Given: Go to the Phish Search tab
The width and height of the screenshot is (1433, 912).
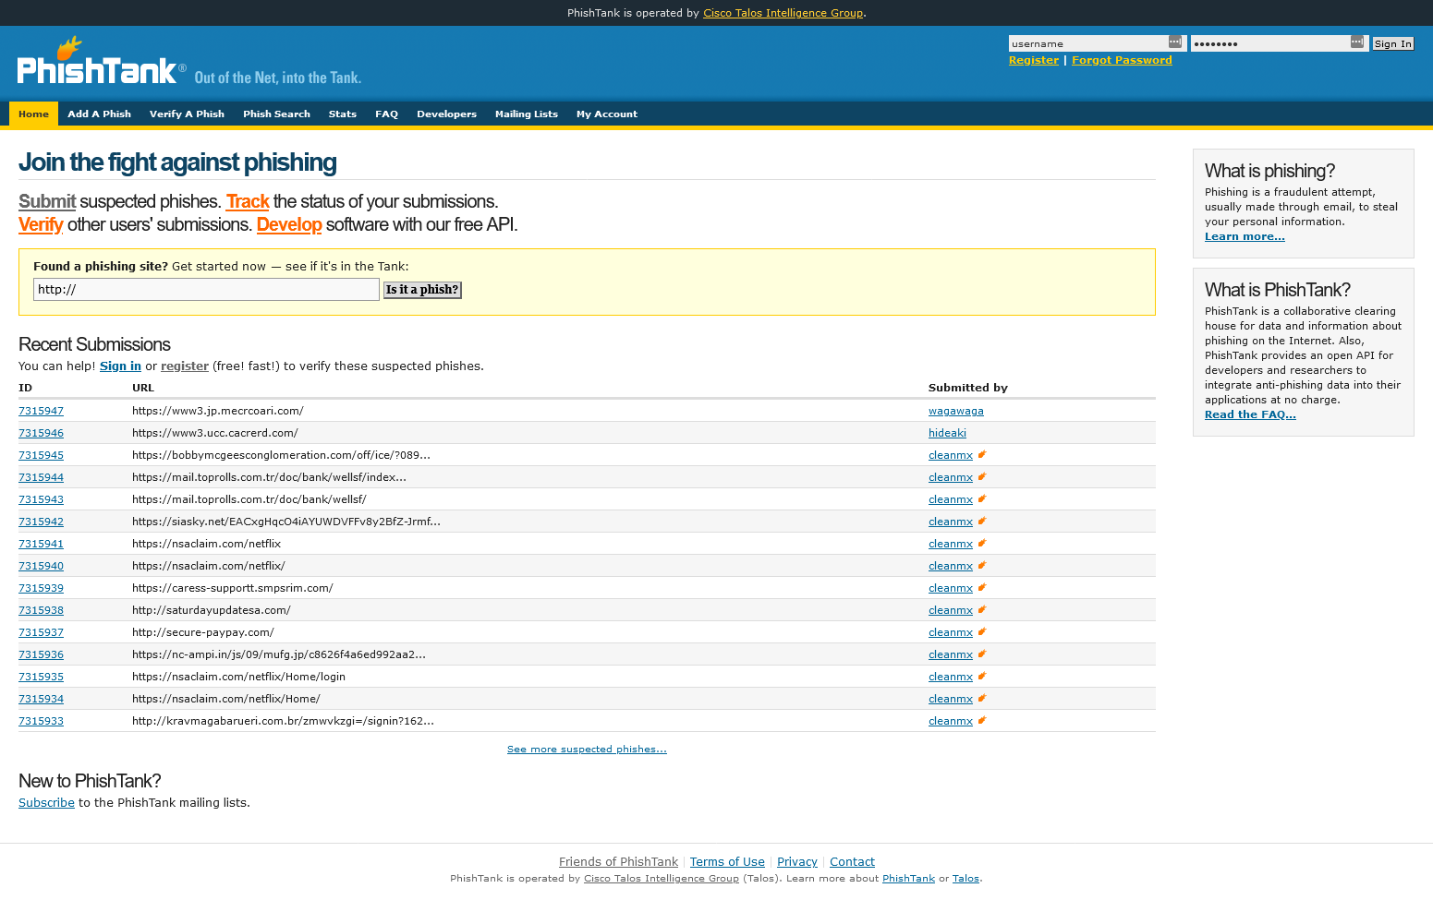Looking at the screenshot, I should pos(276,114).
